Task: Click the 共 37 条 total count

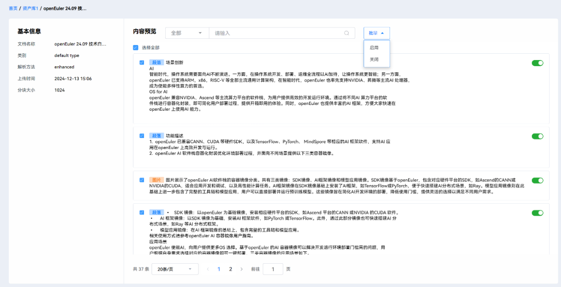Action: 141,269
